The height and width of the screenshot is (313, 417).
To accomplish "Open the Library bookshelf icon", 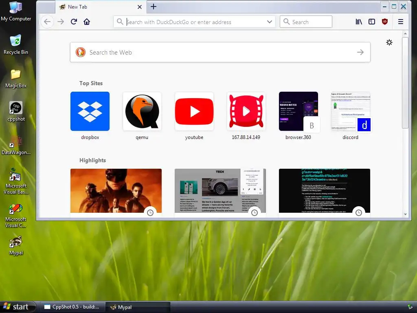I will [x=359, y=22].
